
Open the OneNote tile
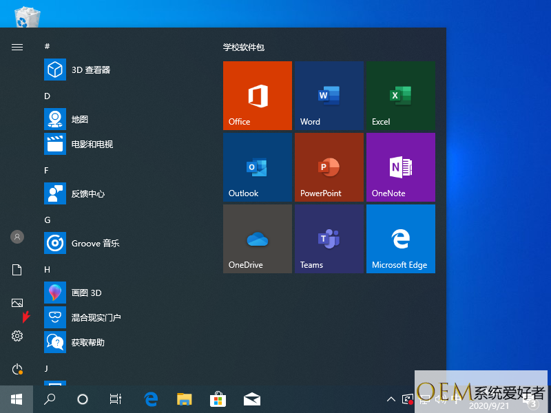pos(401,167)
